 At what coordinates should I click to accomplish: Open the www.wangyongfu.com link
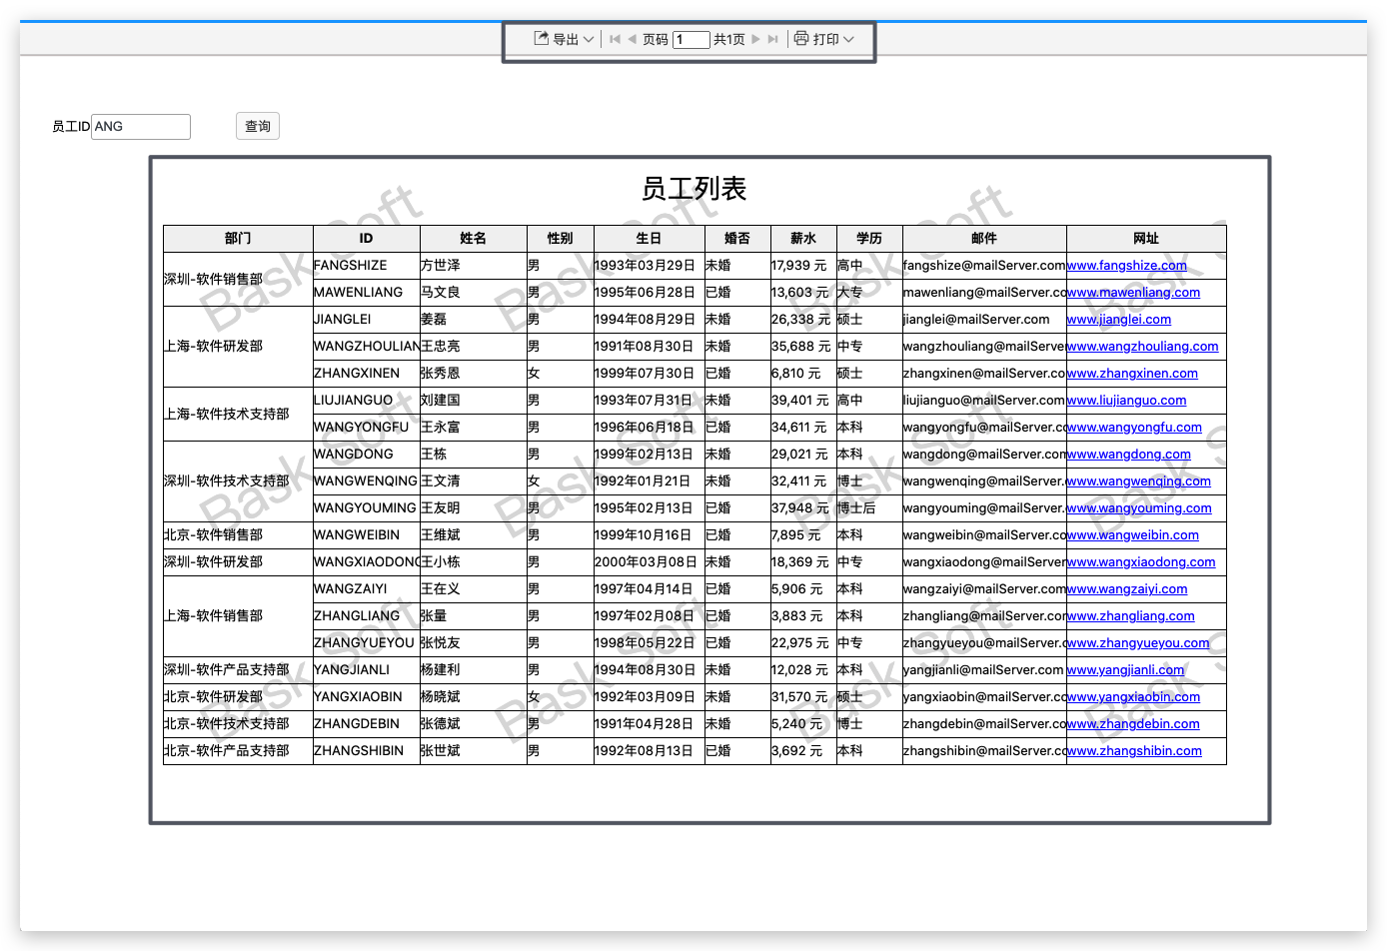(x=1134, y=428)
